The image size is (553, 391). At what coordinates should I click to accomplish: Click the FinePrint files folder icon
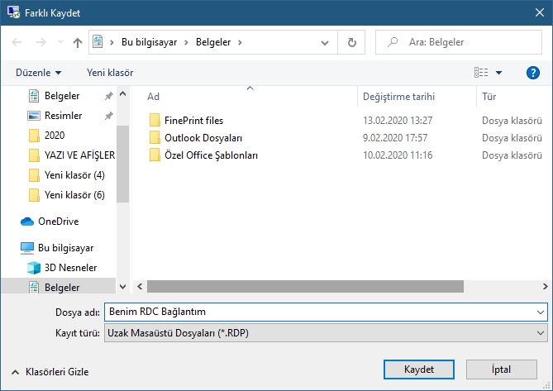155,120
